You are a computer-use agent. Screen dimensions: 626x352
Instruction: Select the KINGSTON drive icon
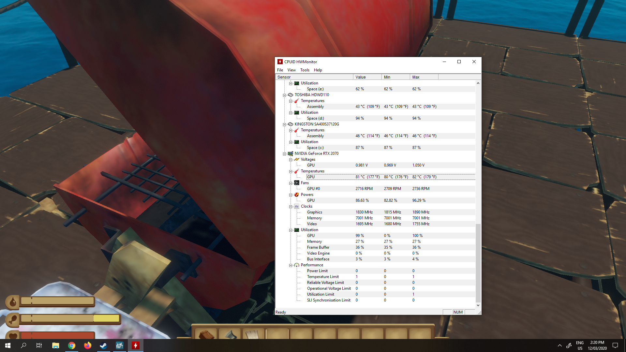pyautogui.click(x=291, y=124)
